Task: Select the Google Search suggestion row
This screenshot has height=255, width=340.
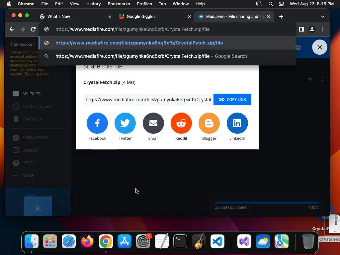Action: [167, 56]
